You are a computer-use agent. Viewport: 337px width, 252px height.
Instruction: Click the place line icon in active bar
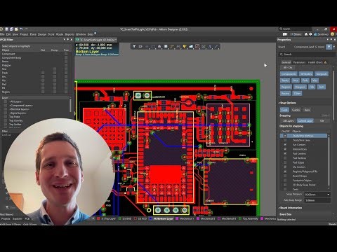[x=216, y=46]
